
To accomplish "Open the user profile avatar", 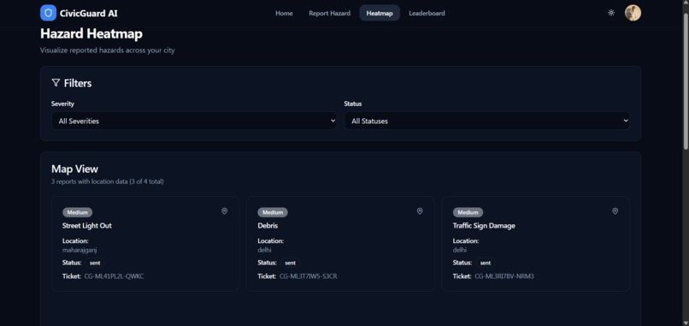I will (633, 13).
